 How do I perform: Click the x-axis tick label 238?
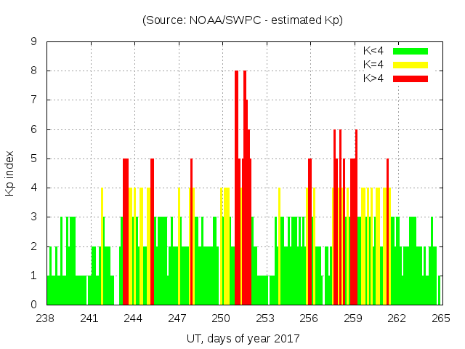(x=46, y=318)
